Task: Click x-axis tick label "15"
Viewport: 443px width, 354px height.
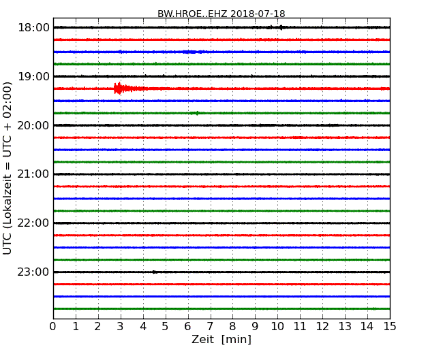Action: coord(390,326)
